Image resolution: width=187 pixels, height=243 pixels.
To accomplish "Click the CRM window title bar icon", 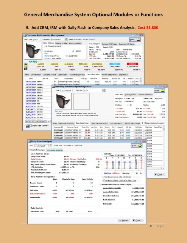I will [25, 35].
